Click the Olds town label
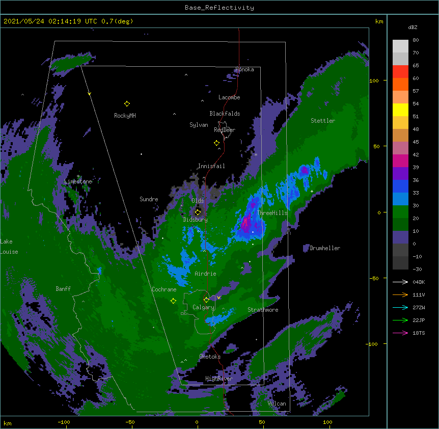Viewport: 439px width, 429px height. point(198,201)
